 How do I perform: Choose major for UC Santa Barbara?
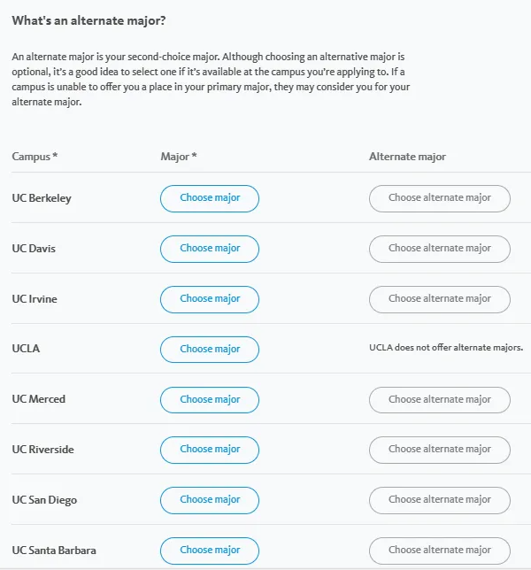pyautogui.click(x=210, y=550)
